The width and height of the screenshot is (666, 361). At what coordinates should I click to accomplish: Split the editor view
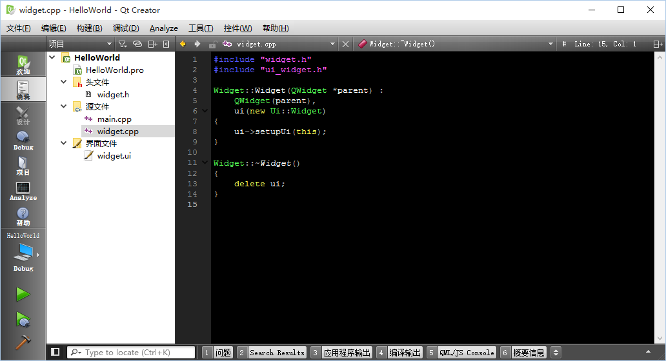point(658,44)
